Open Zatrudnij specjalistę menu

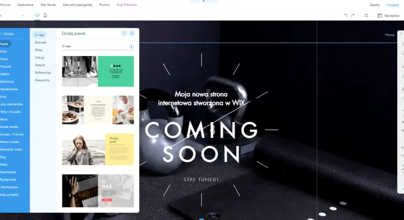point(77,5)
